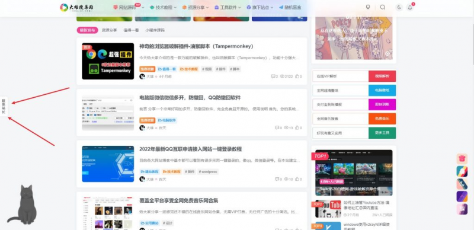Open the TOP1 Switch520 featured card
474x230 pixels.
point(354,172)
